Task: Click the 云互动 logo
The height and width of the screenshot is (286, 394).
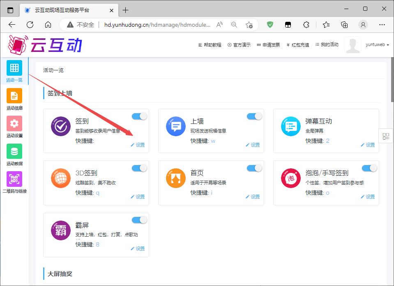Action: tap(45, 45)
